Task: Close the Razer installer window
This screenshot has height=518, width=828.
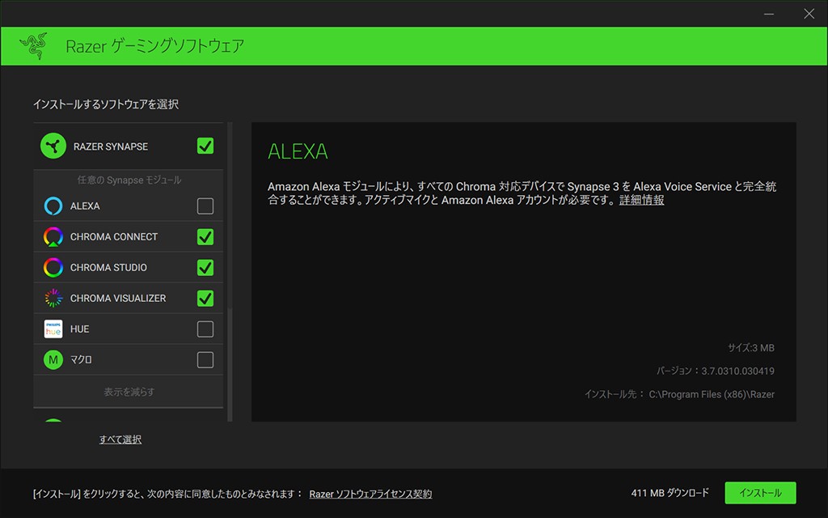Action: [x=809, y=14]
